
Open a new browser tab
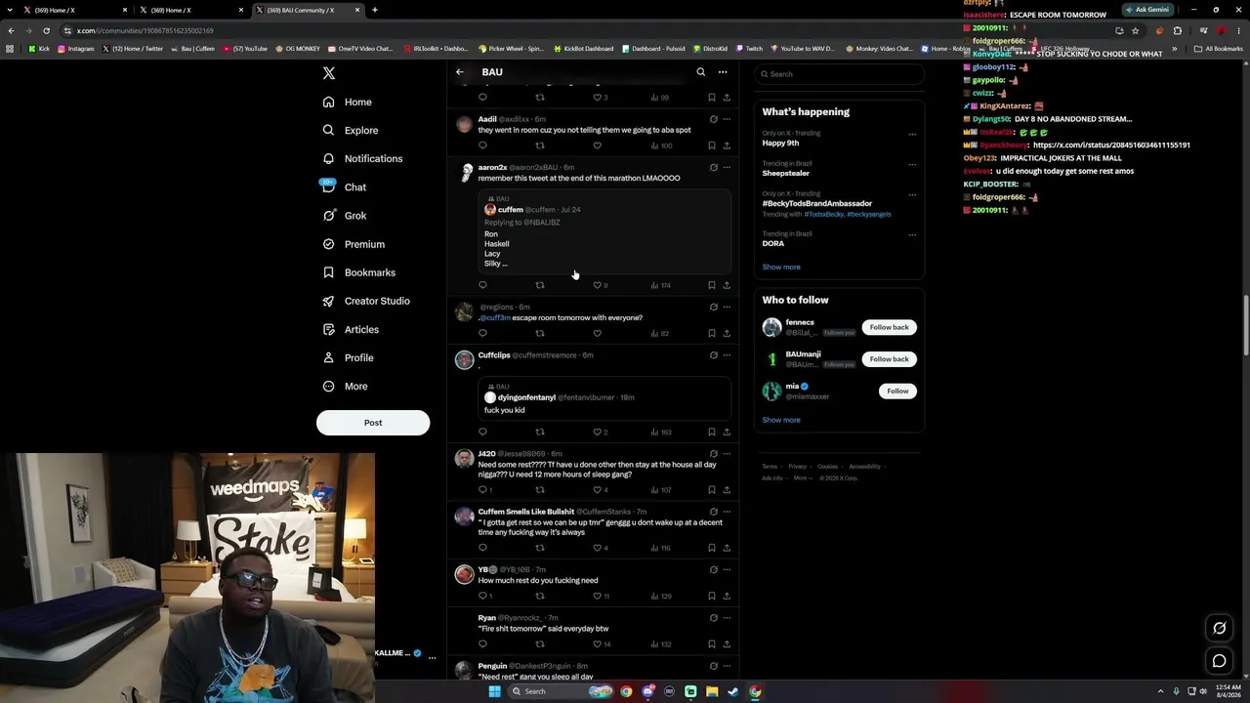[375, 10]
